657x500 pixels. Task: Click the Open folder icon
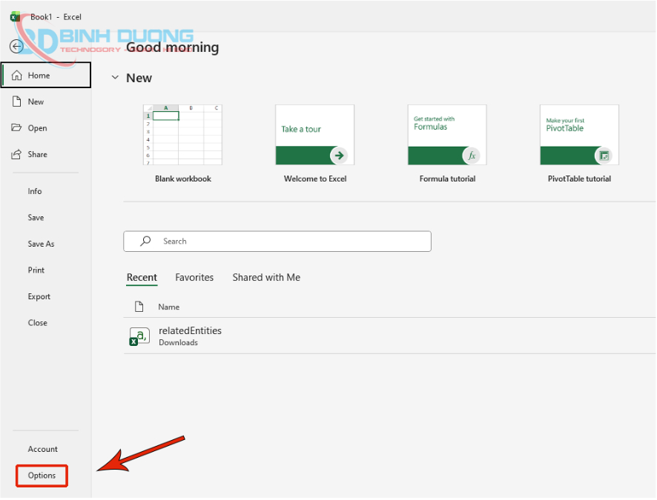pos(17,128)
